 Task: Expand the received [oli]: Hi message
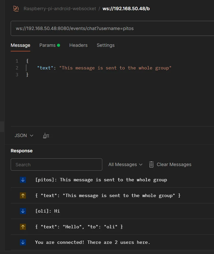tap(112, 211)
